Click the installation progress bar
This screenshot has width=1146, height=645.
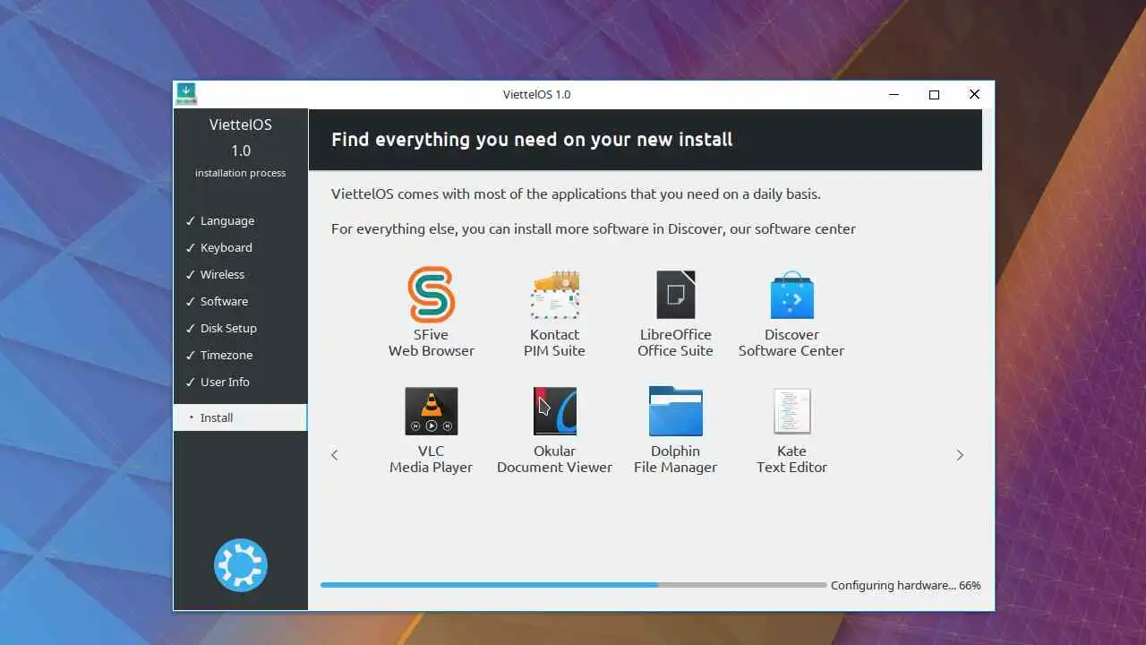(x=573, y=585)
